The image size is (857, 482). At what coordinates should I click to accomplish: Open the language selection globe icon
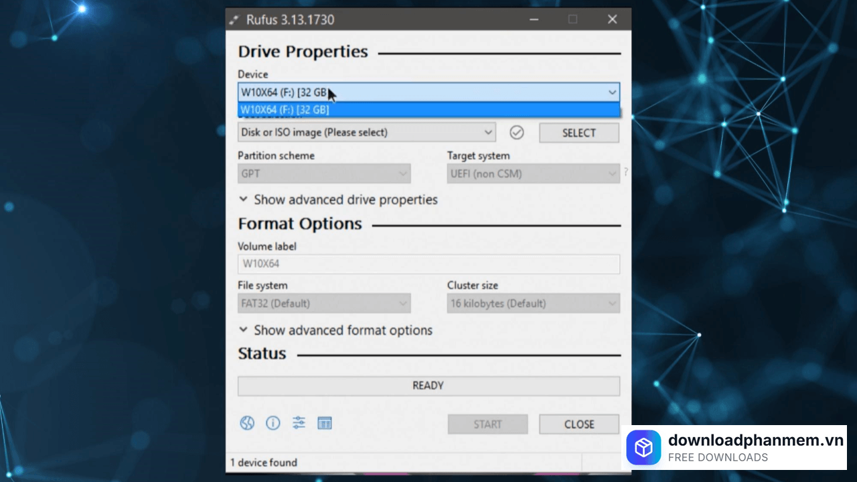[247, 423]
